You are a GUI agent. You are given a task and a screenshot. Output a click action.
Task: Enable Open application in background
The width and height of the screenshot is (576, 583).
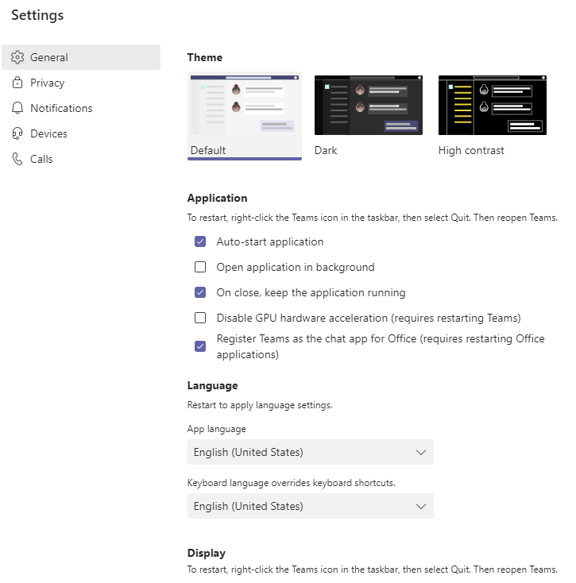[x=200, y=267]
